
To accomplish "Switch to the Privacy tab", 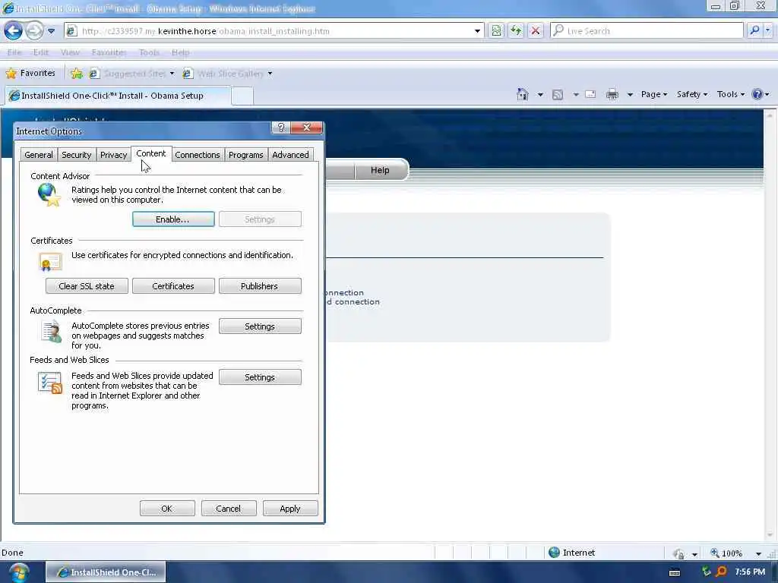I will click(x=114, y=155).
